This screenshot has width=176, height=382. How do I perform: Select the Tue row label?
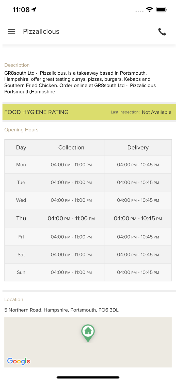click(21, 182)
